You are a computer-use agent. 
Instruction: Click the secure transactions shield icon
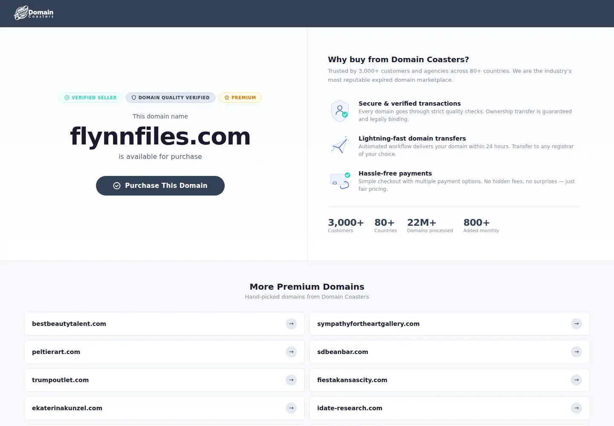(x=340, y=111)
